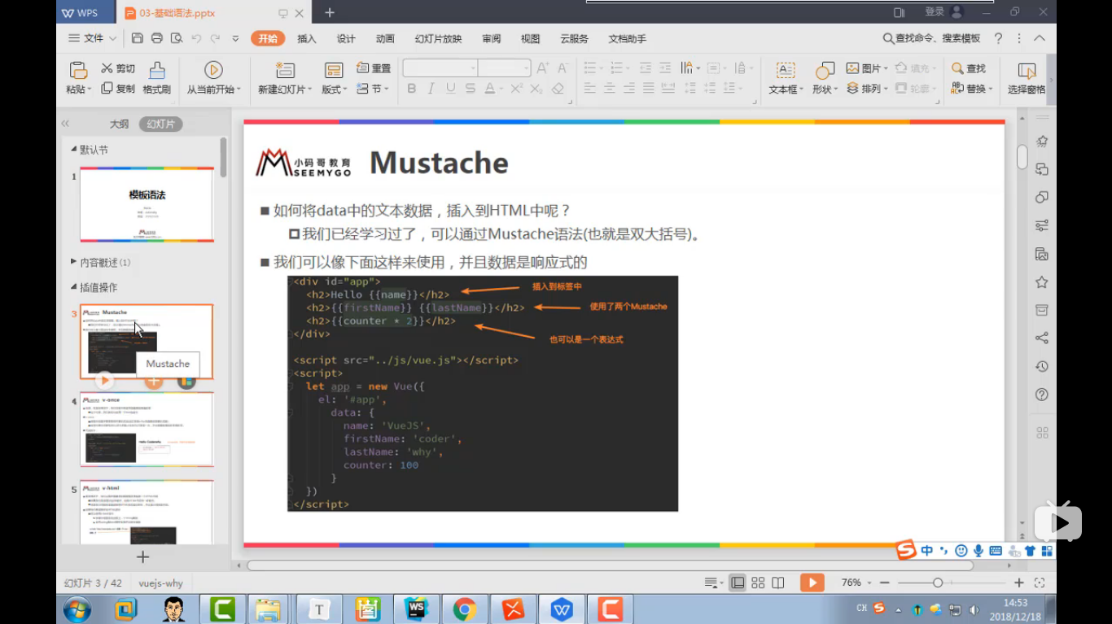Click the Print icon in quick access toolbar
This screenshot has height=624, width=1112.
click(157, 38)
